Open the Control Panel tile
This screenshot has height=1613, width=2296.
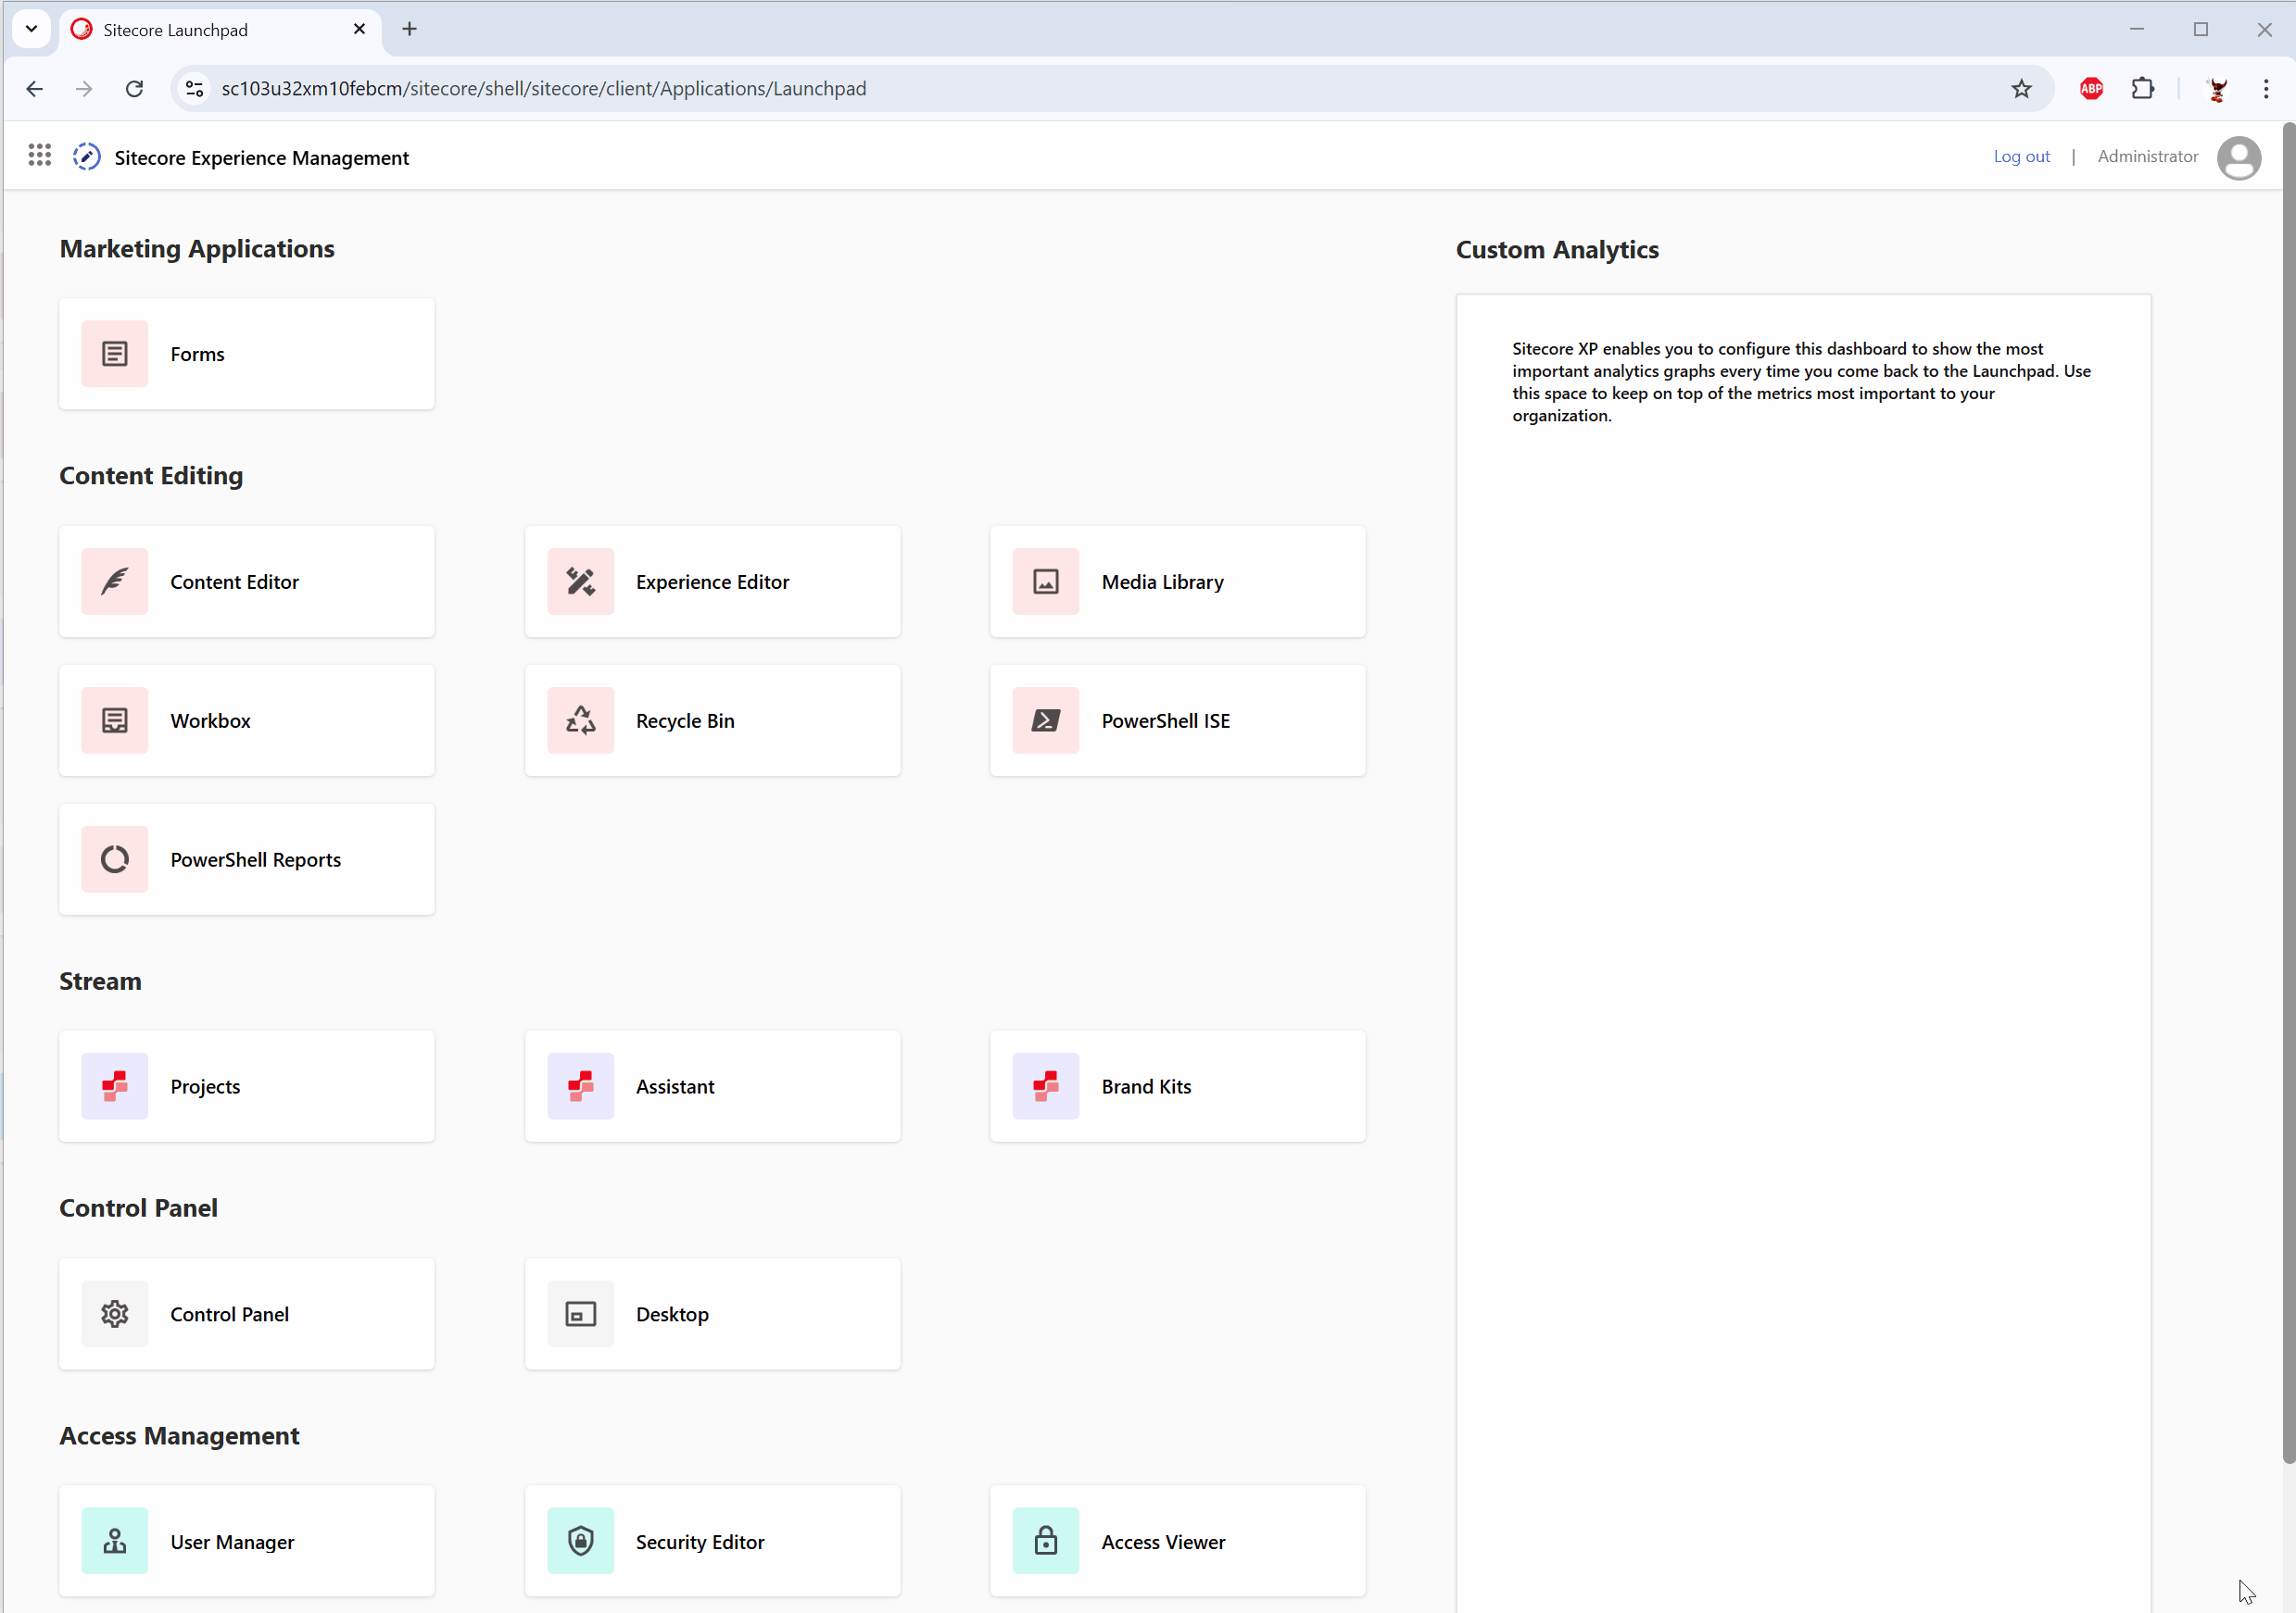246,1313
